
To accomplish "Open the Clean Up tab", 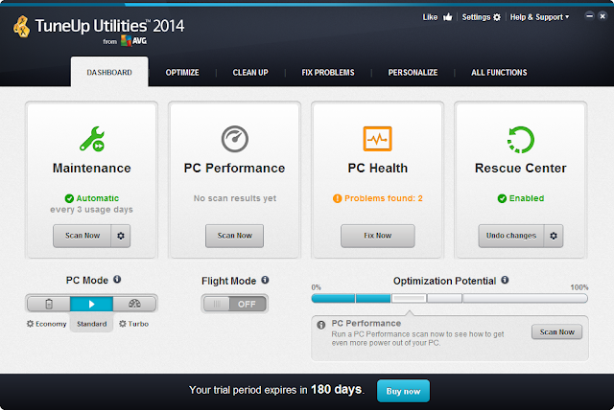I will (249, 72).
